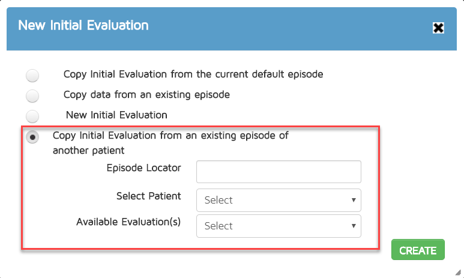Viewport: 464px width, 278px height.
Task: Click the arrow on the Available Evaluation(s) combo box
Action: pos(354,226)
